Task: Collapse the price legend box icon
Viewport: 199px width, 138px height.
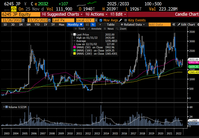Action: click(x=72, y=34)
